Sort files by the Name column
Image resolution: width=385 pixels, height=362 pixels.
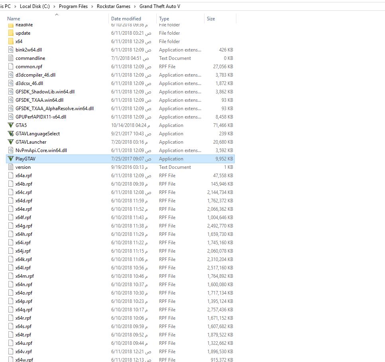point(14,19)
